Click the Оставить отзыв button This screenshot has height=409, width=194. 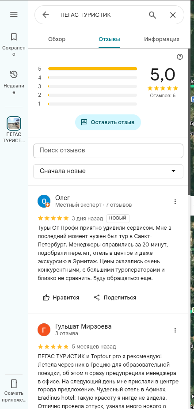pyautogui.click(x=108, y=122)
